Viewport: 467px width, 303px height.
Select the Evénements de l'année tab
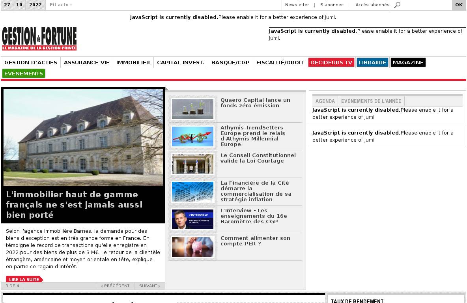pos(371,101)
